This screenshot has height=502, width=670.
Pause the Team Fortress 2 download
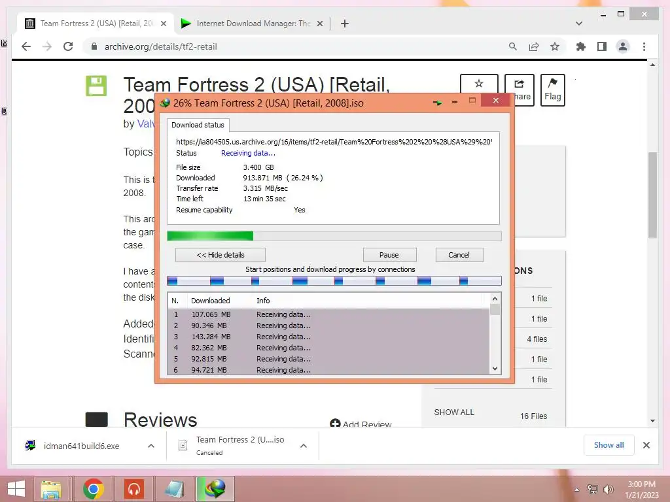click(389, 255)
